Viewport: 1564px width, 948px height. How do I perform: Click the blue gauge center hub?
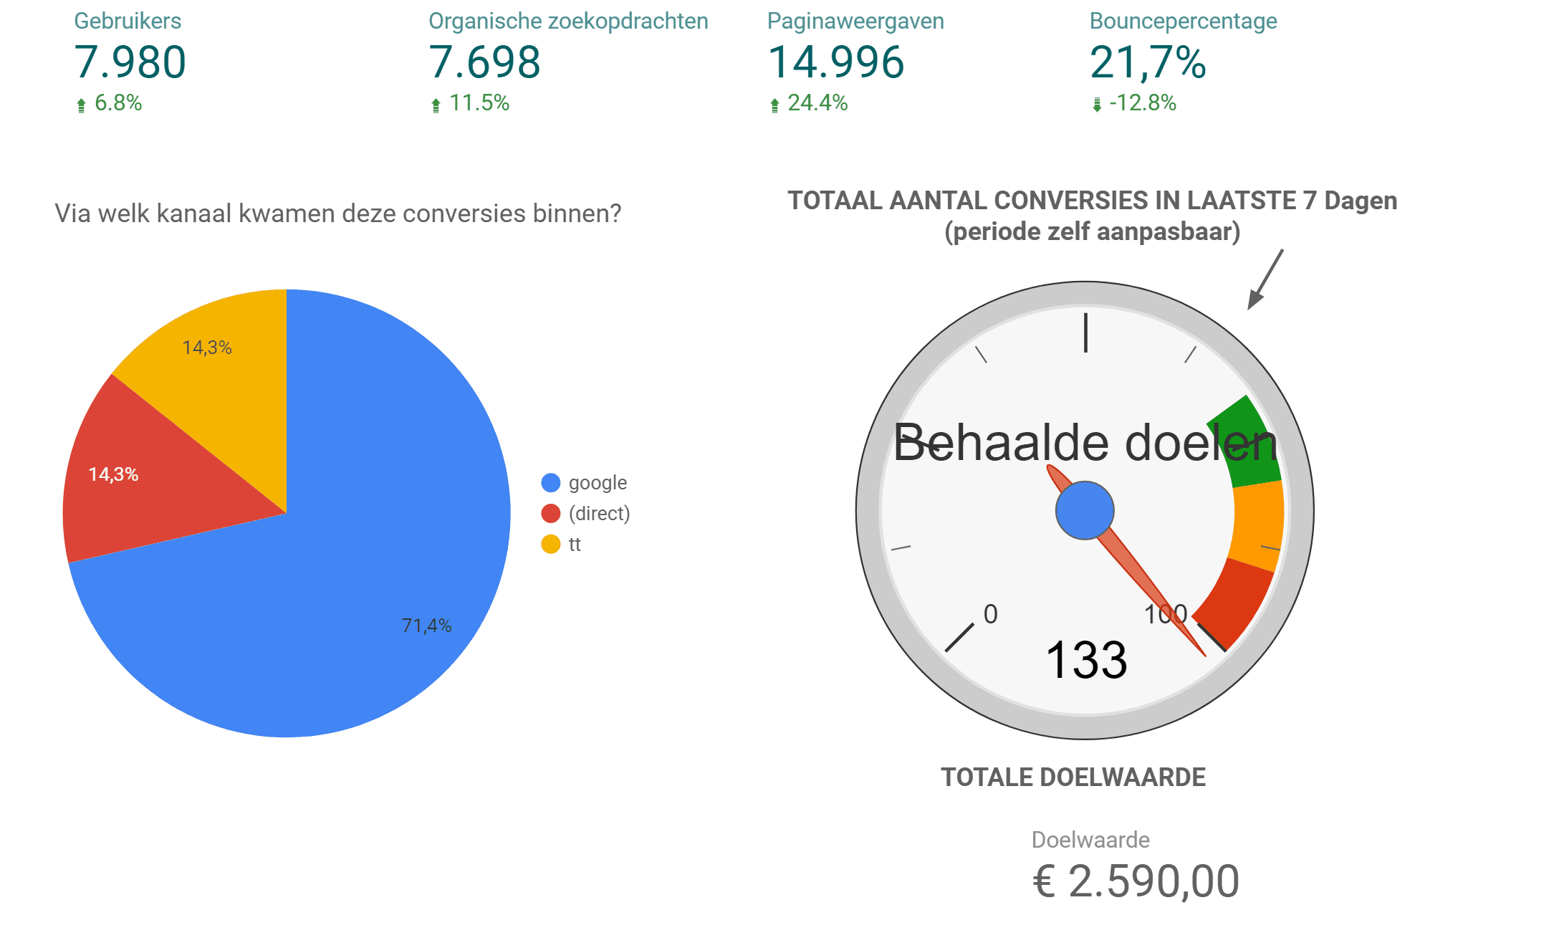[x=1085, y=510]
